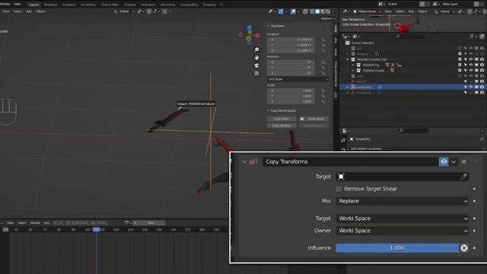This screenshot has width=487, height=274.
Task: Select the Tool sidebar vertical tab
Action: click(336, 40)
